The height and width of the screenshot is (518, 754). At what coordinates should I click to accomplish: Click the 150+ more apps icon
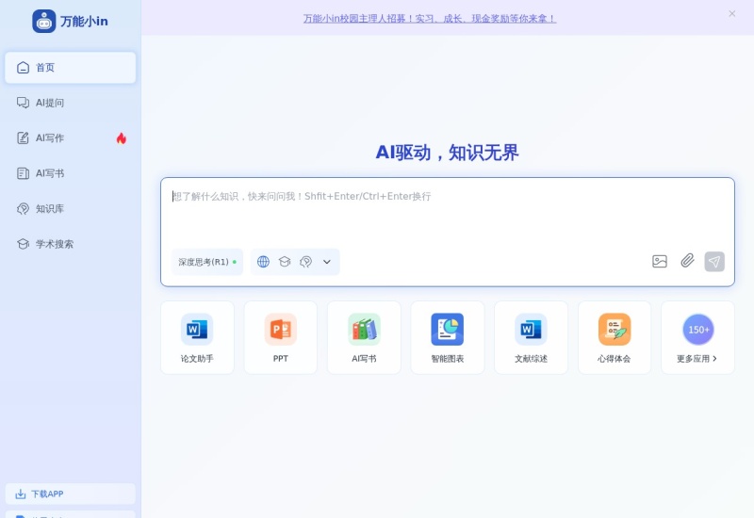pos(698,330)
